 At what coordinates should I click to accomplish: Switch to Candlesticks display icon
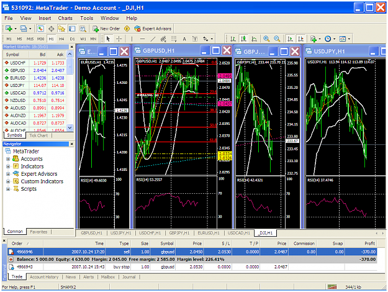click(243, 39)
